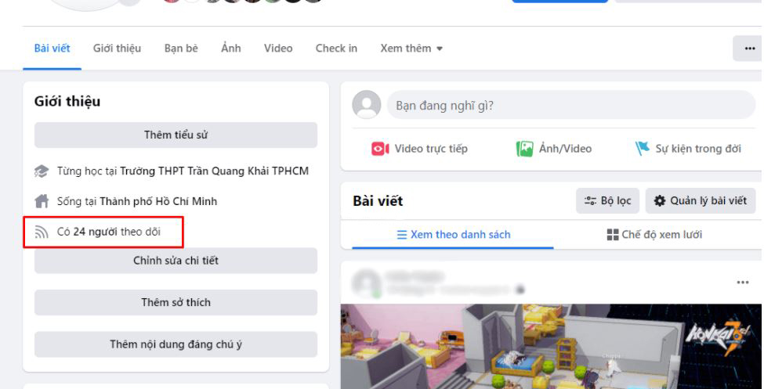The width and height of the screenshot is (764, 389).
Task: Click Thêm tiểu sử button
Action: click(176, 135)
